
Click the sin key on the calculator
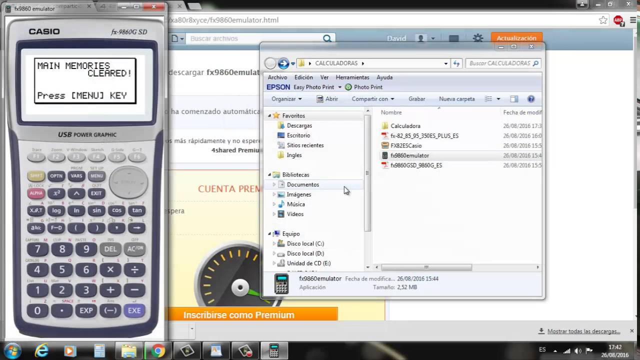(x=96, y=210)
